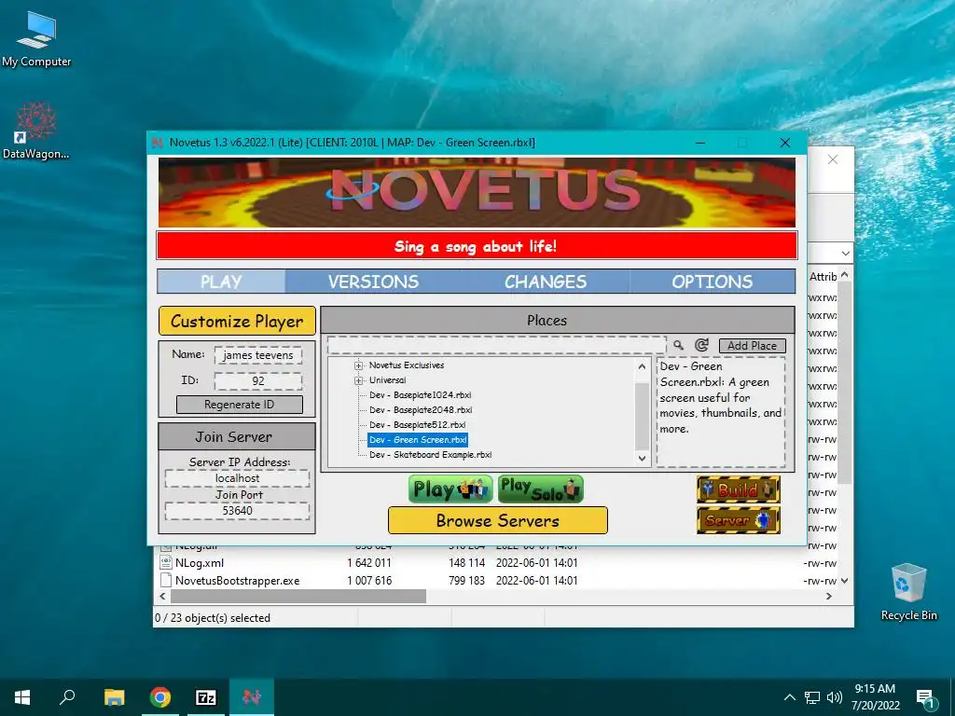Switch to the PLAY tab
This screenshot has width=955, height=716.
221,282
